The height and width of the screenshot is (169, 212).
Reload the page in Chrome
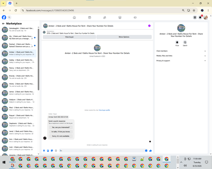[16, 11]
